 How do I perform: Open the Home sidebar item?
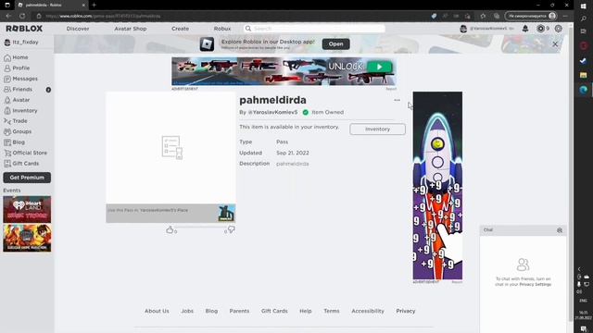(16, 57)
